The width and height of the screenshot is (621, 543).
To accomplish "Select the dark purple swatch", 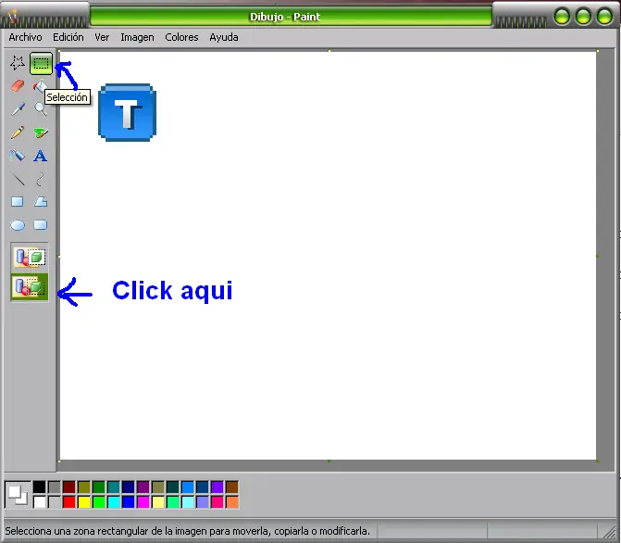I will pyautogui.click(x=143, y=486).
